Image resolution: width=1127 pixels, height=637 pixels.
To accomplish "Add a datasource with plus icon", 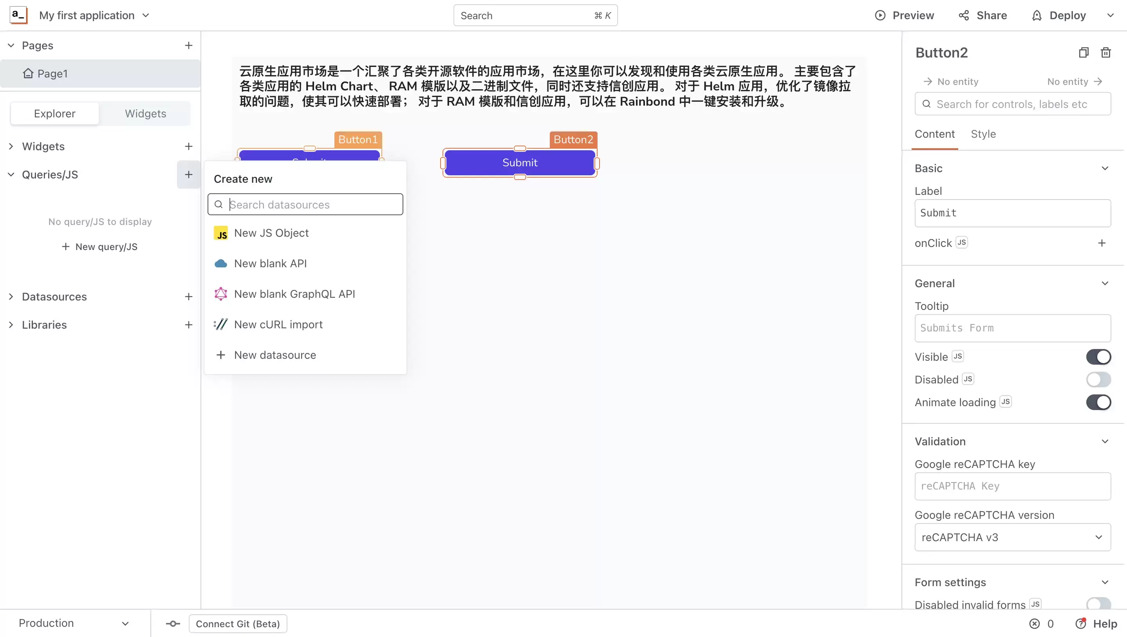I will (x=188, y=297).
